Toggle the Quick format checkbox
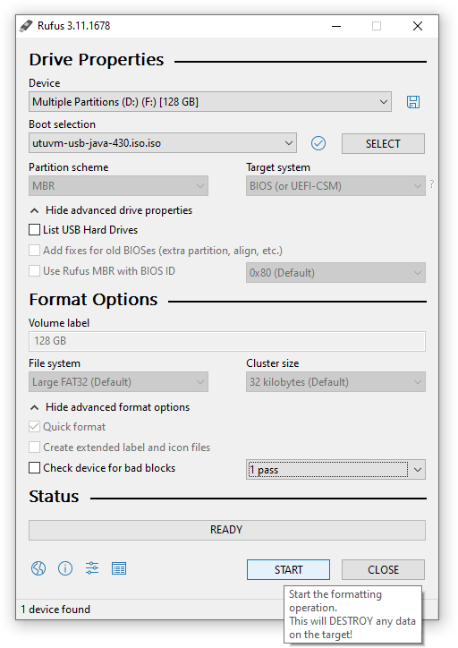 (x=34, y=427)
